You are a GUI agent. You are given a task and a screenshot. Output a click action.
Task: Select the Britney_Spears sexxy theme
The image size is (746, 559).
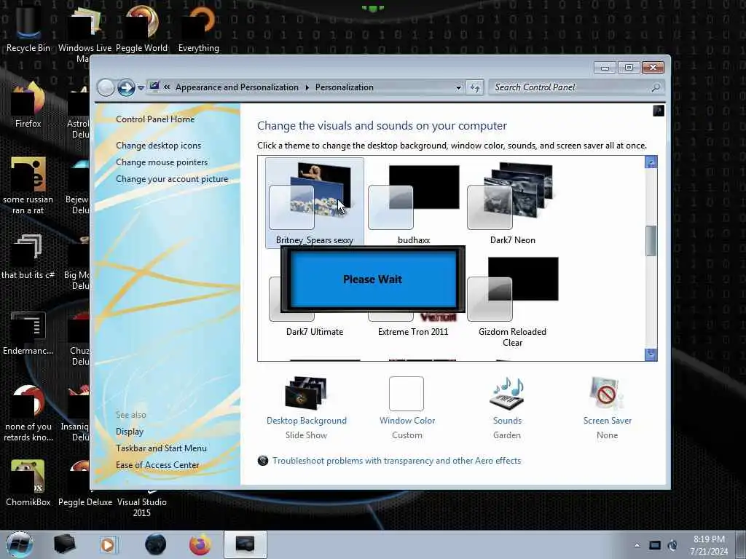click(315, 203)
